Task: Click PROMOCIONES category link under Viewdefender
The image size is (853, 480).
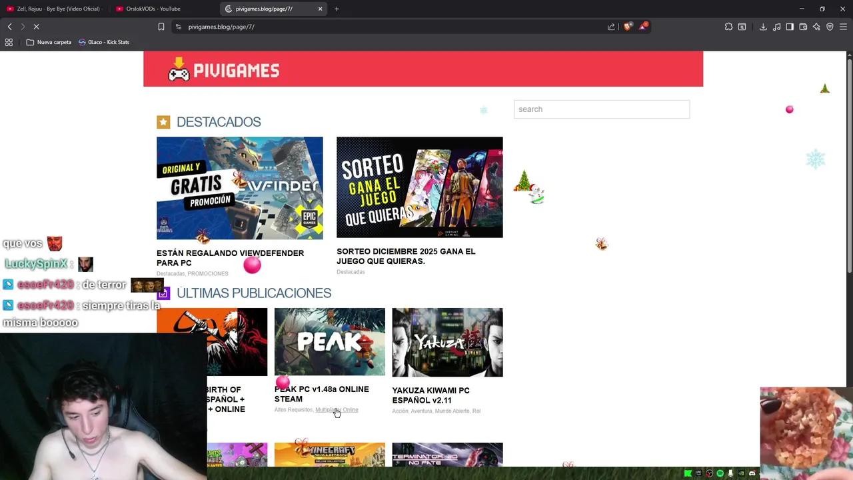Action: (208, 273)
